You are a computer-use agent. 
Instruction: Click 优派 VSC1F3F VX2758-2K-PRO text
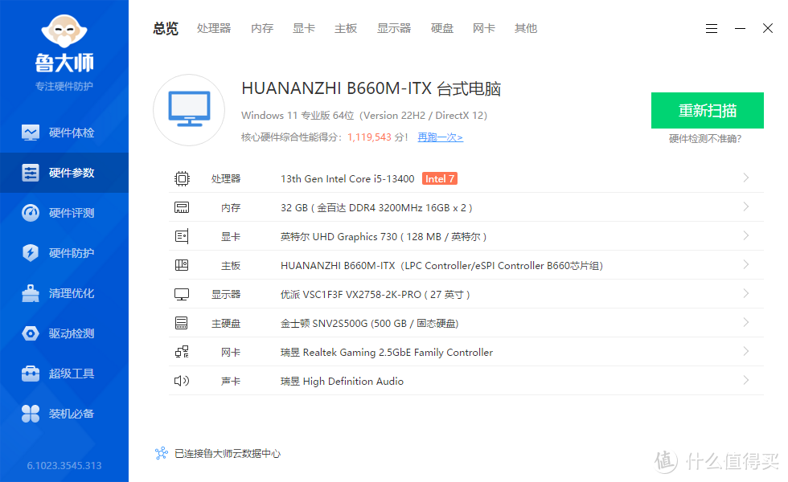pyautogui.click(x=375, y=294)
